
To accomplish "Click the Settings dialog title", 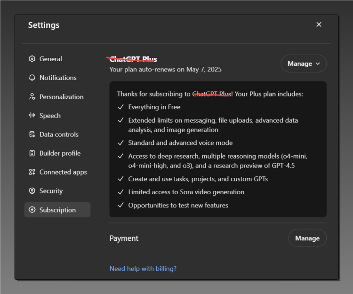I will (x=44, y=25).
